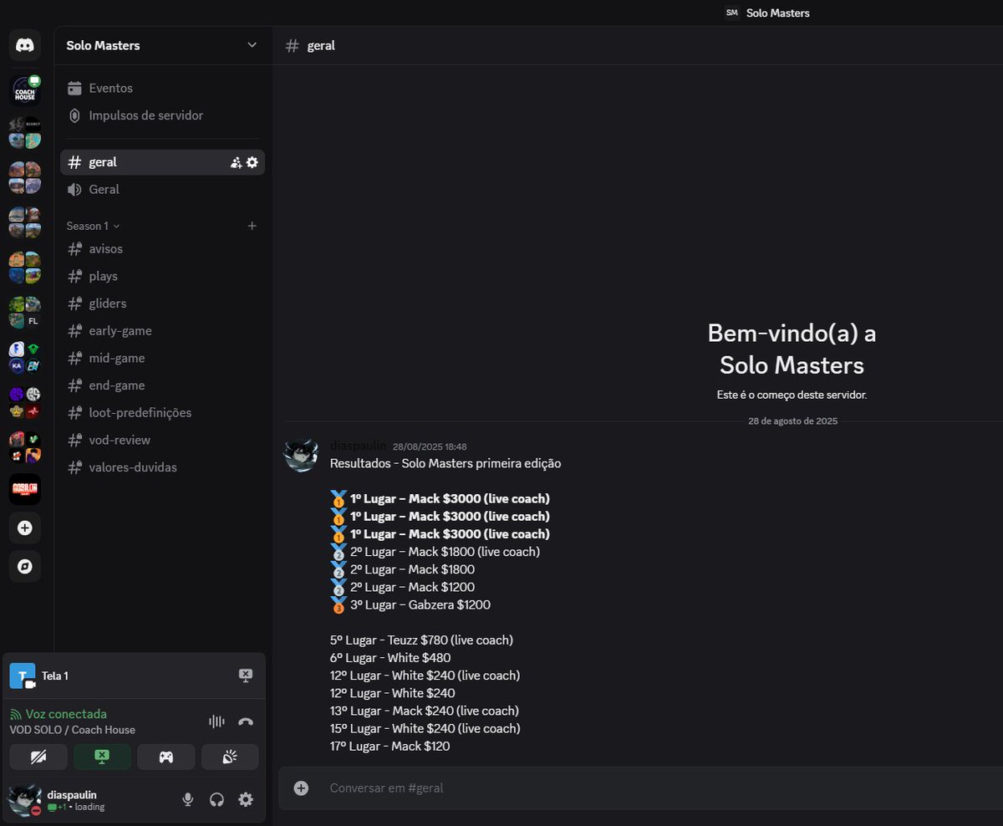Click the 28/08/2025 18:48 message timestamp
The width and height of the screenshot is (1003, 826).
pos(430,447)
